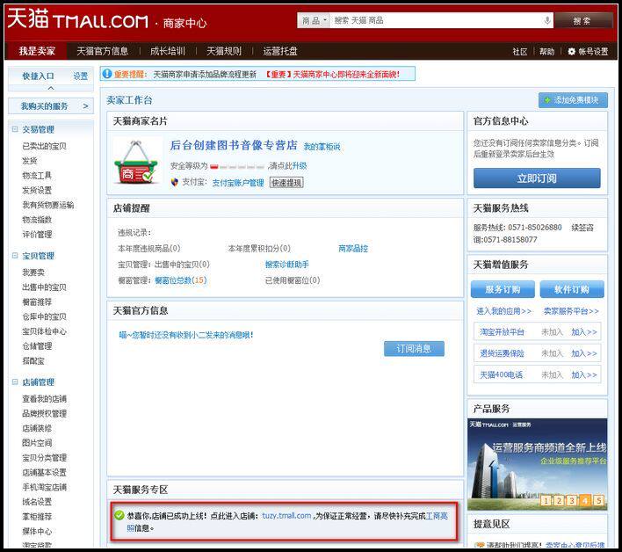Click the 运营服务商频道 banner image
This screenshot has height=552, width=622.
click(x=537, y=464)
